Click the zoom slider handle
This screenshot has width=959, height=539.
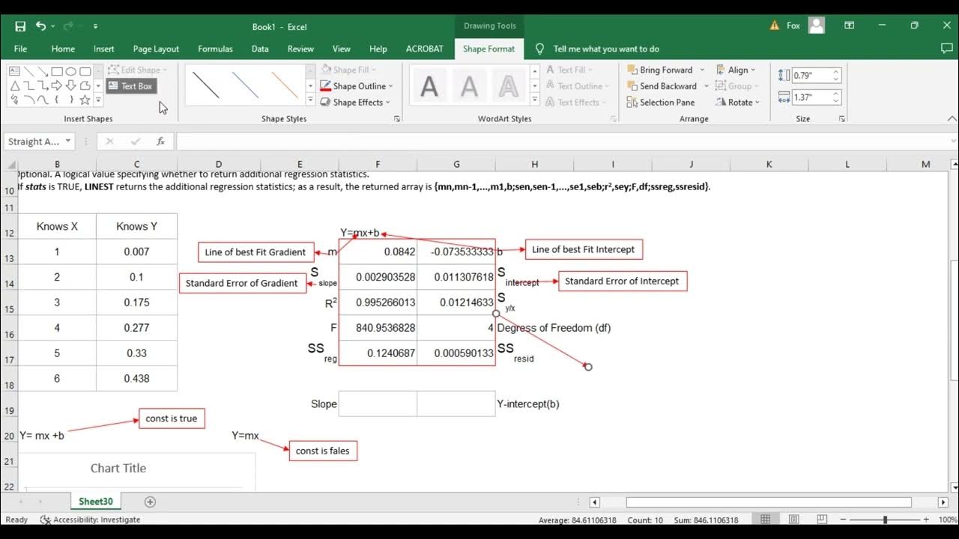[x=886, y=520]
